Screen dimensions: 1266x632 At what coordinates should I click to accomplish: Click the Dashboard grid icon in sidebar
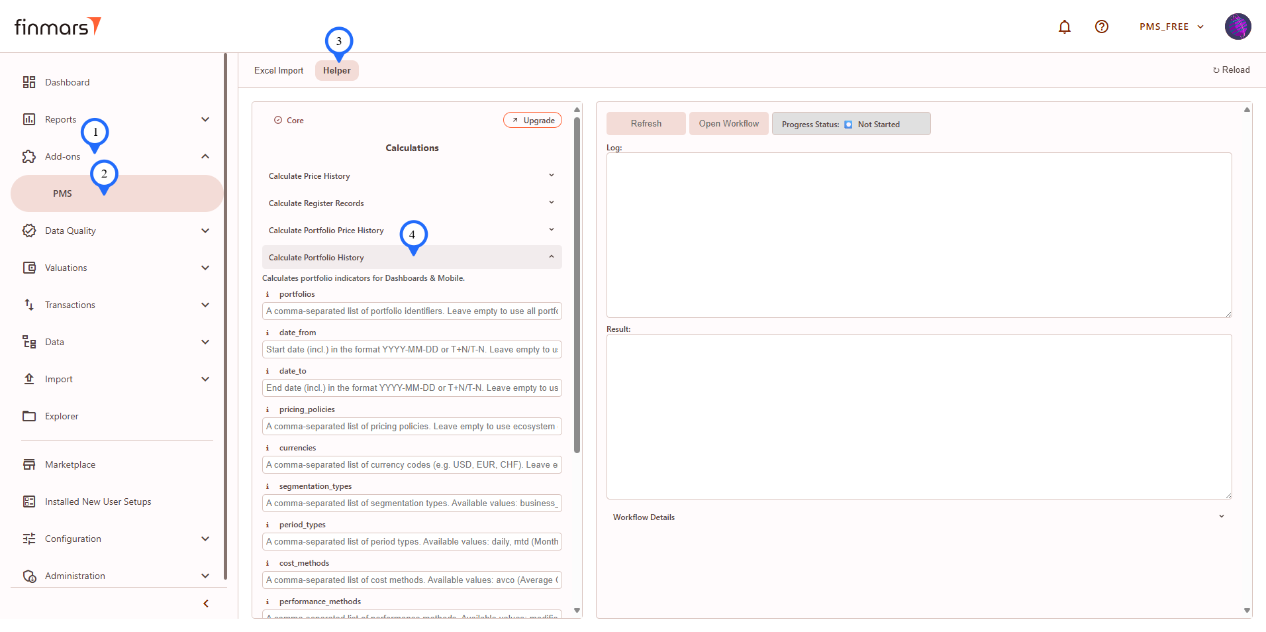coord(29,82)
